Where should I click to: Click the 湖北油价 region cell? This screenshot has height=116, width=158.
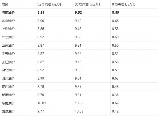coord(8,70)
